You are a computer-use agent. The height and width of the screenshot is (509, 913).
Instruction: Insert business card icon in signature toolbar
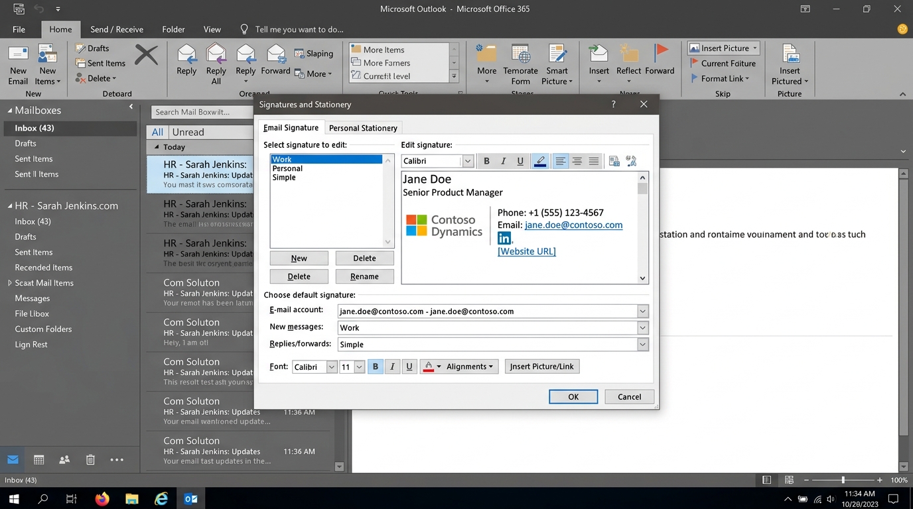pyautogui.click(x=614, y=161)
